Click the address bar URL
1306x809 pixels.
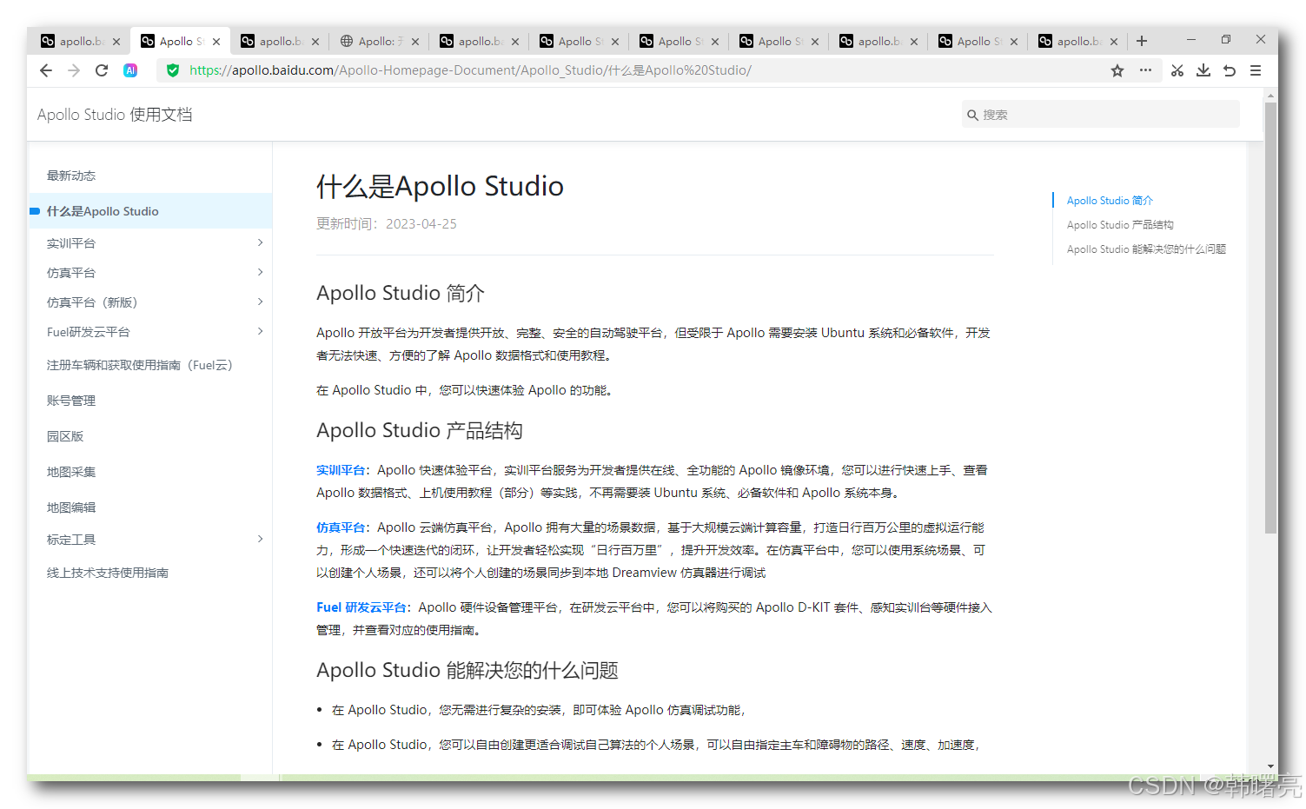pyautogui.click(x=470, y=70)
